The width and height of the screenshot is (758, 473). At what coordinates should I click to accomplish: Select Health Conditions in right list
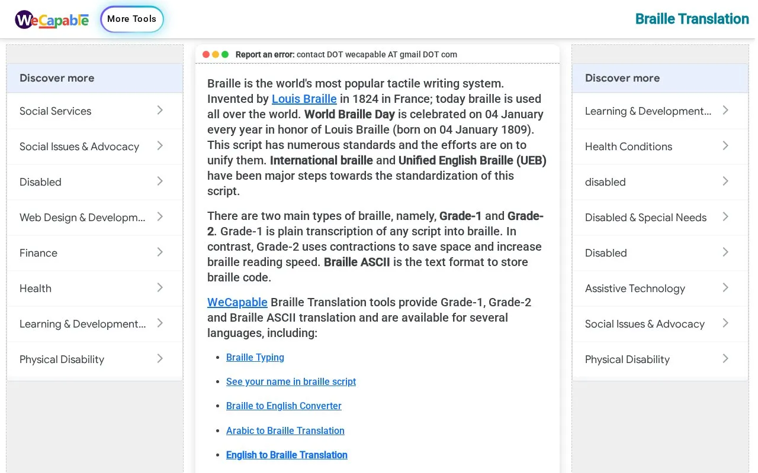click(660, 146)
